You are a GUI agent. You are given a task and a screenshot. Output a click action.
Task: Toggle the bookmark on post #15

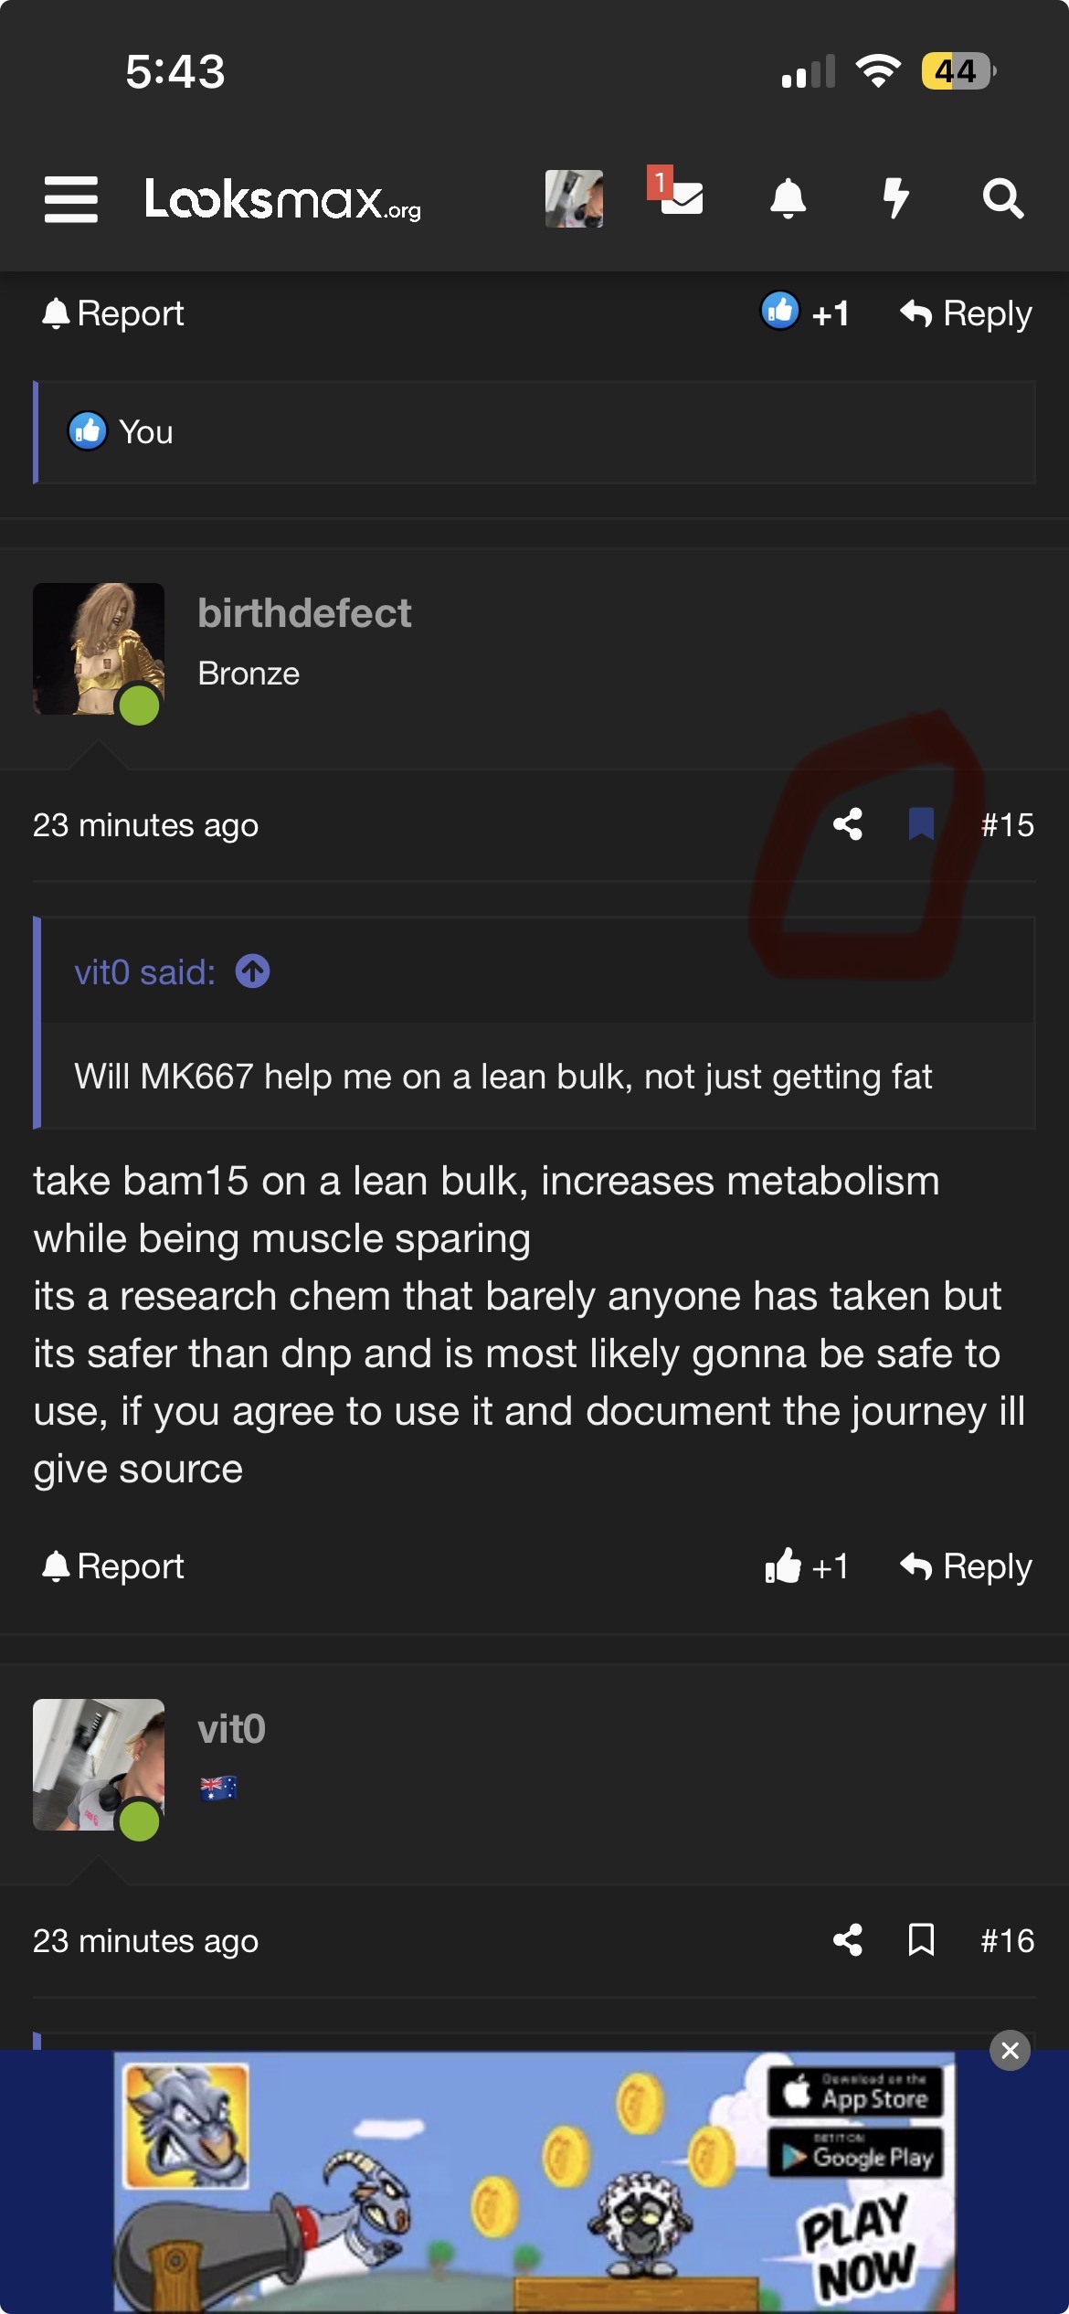tap(921, 824)
